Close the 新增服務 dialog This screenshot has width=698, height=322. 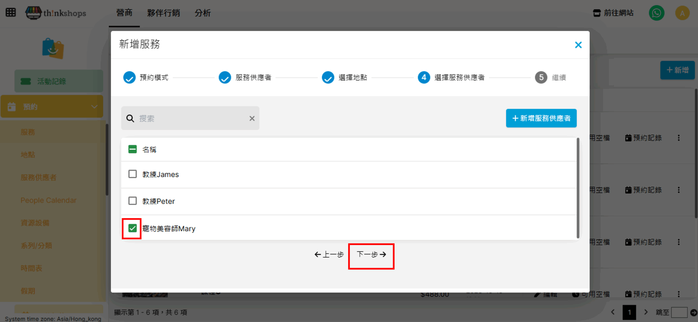578,45
